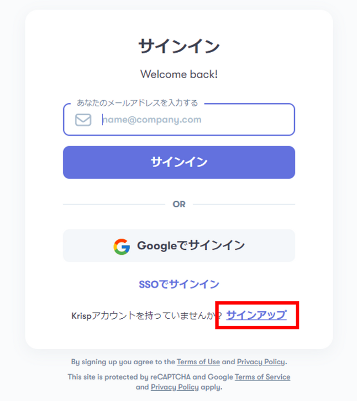Viewport: 357px width, 401px height.
Task: Click the Welcome back! subtitle text
Action: (x=179, y=74)
